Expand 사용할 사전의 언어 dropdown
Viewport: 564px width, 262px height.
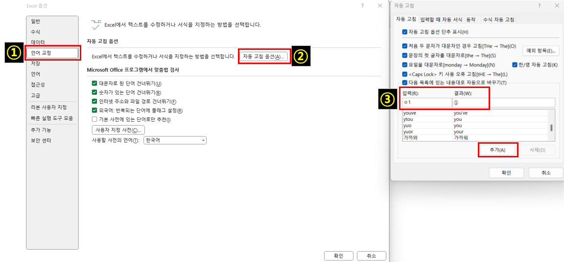pyautogui.click(x=175, y=140)
